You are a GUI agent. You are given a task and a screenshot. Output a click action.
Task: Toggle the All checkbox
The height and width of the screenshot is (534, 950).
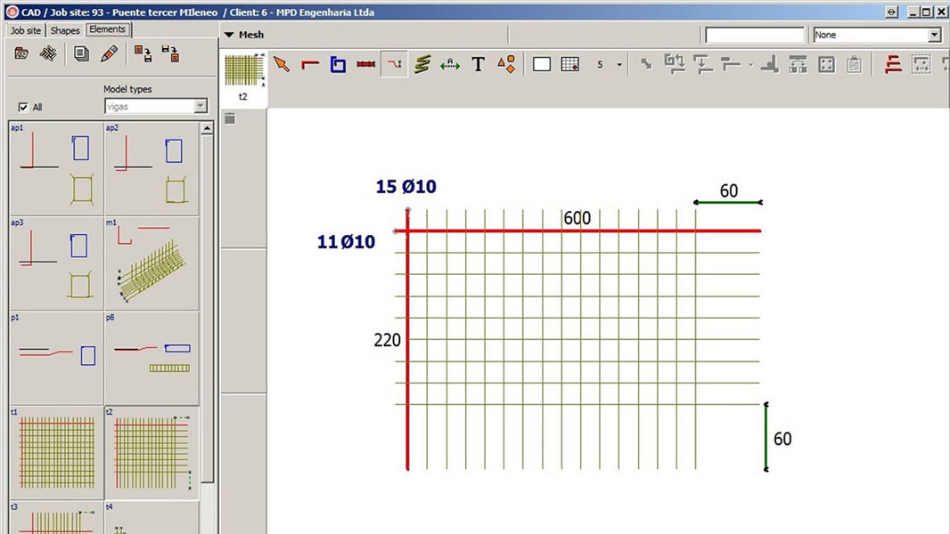(x=23, y=107)
